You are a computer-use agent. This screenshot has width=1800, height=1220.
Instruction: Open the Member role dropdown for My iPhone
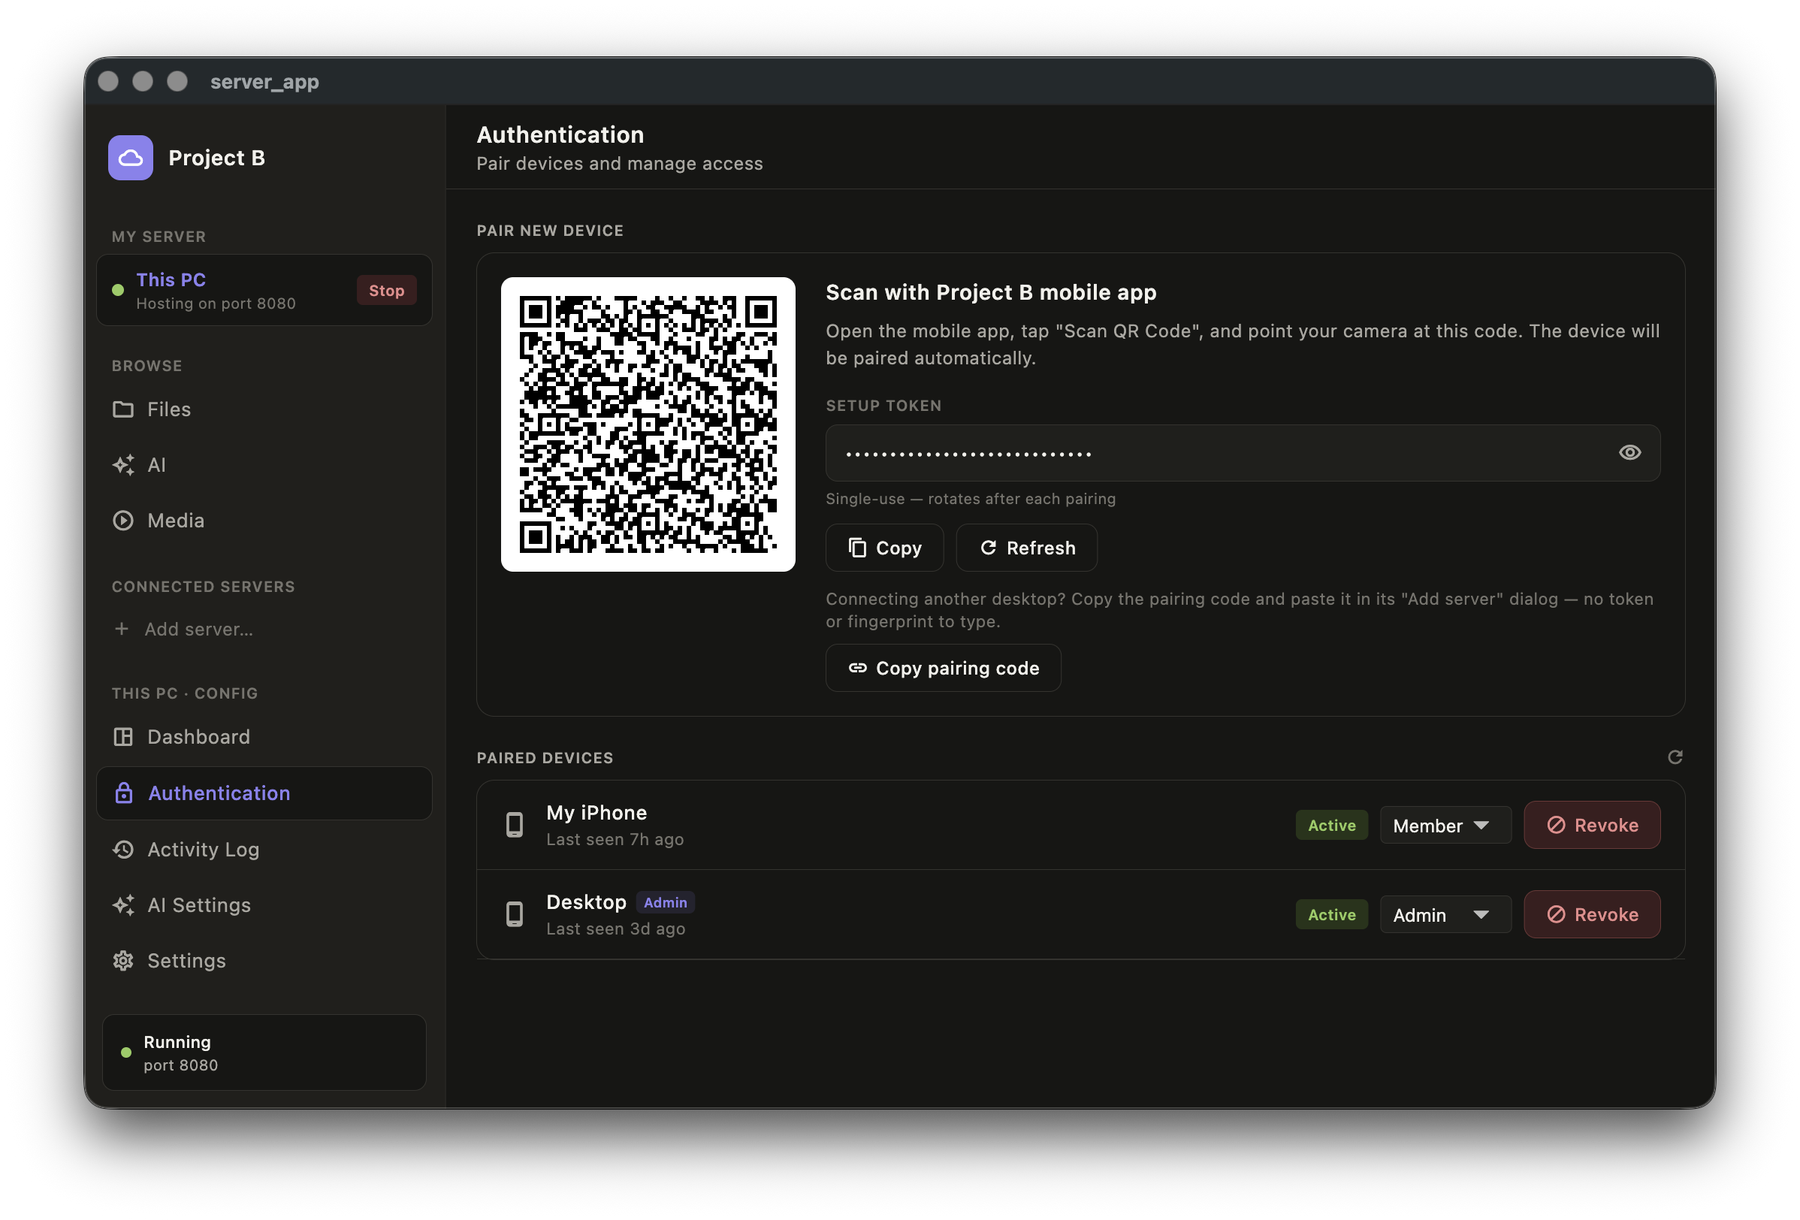(1445, 826)
